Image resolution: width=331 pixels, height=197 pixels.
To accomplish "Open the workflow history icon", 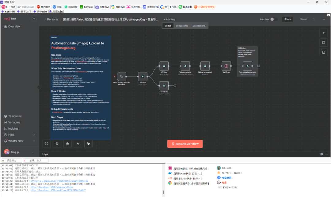I will 314,19.
